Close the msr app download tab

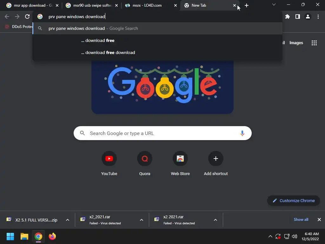[x=57, y=5]
